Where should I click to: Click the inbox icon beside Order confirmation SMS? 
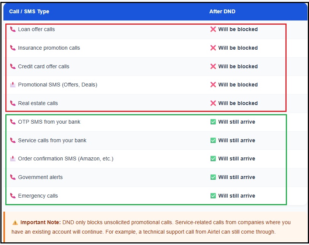pyautogui.click(x=13, y=159)
